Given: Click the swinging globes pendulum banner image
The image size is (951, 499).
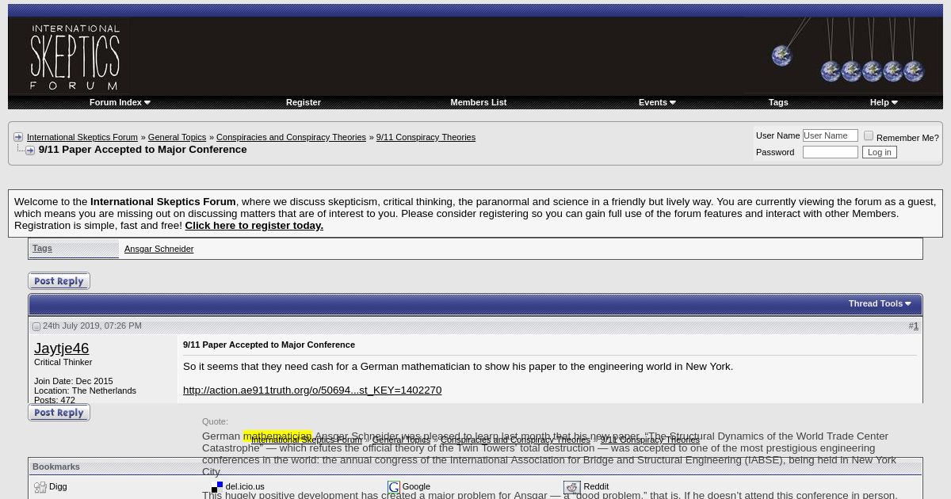Looking at the screenshot, I should click(x=843, y=54).
